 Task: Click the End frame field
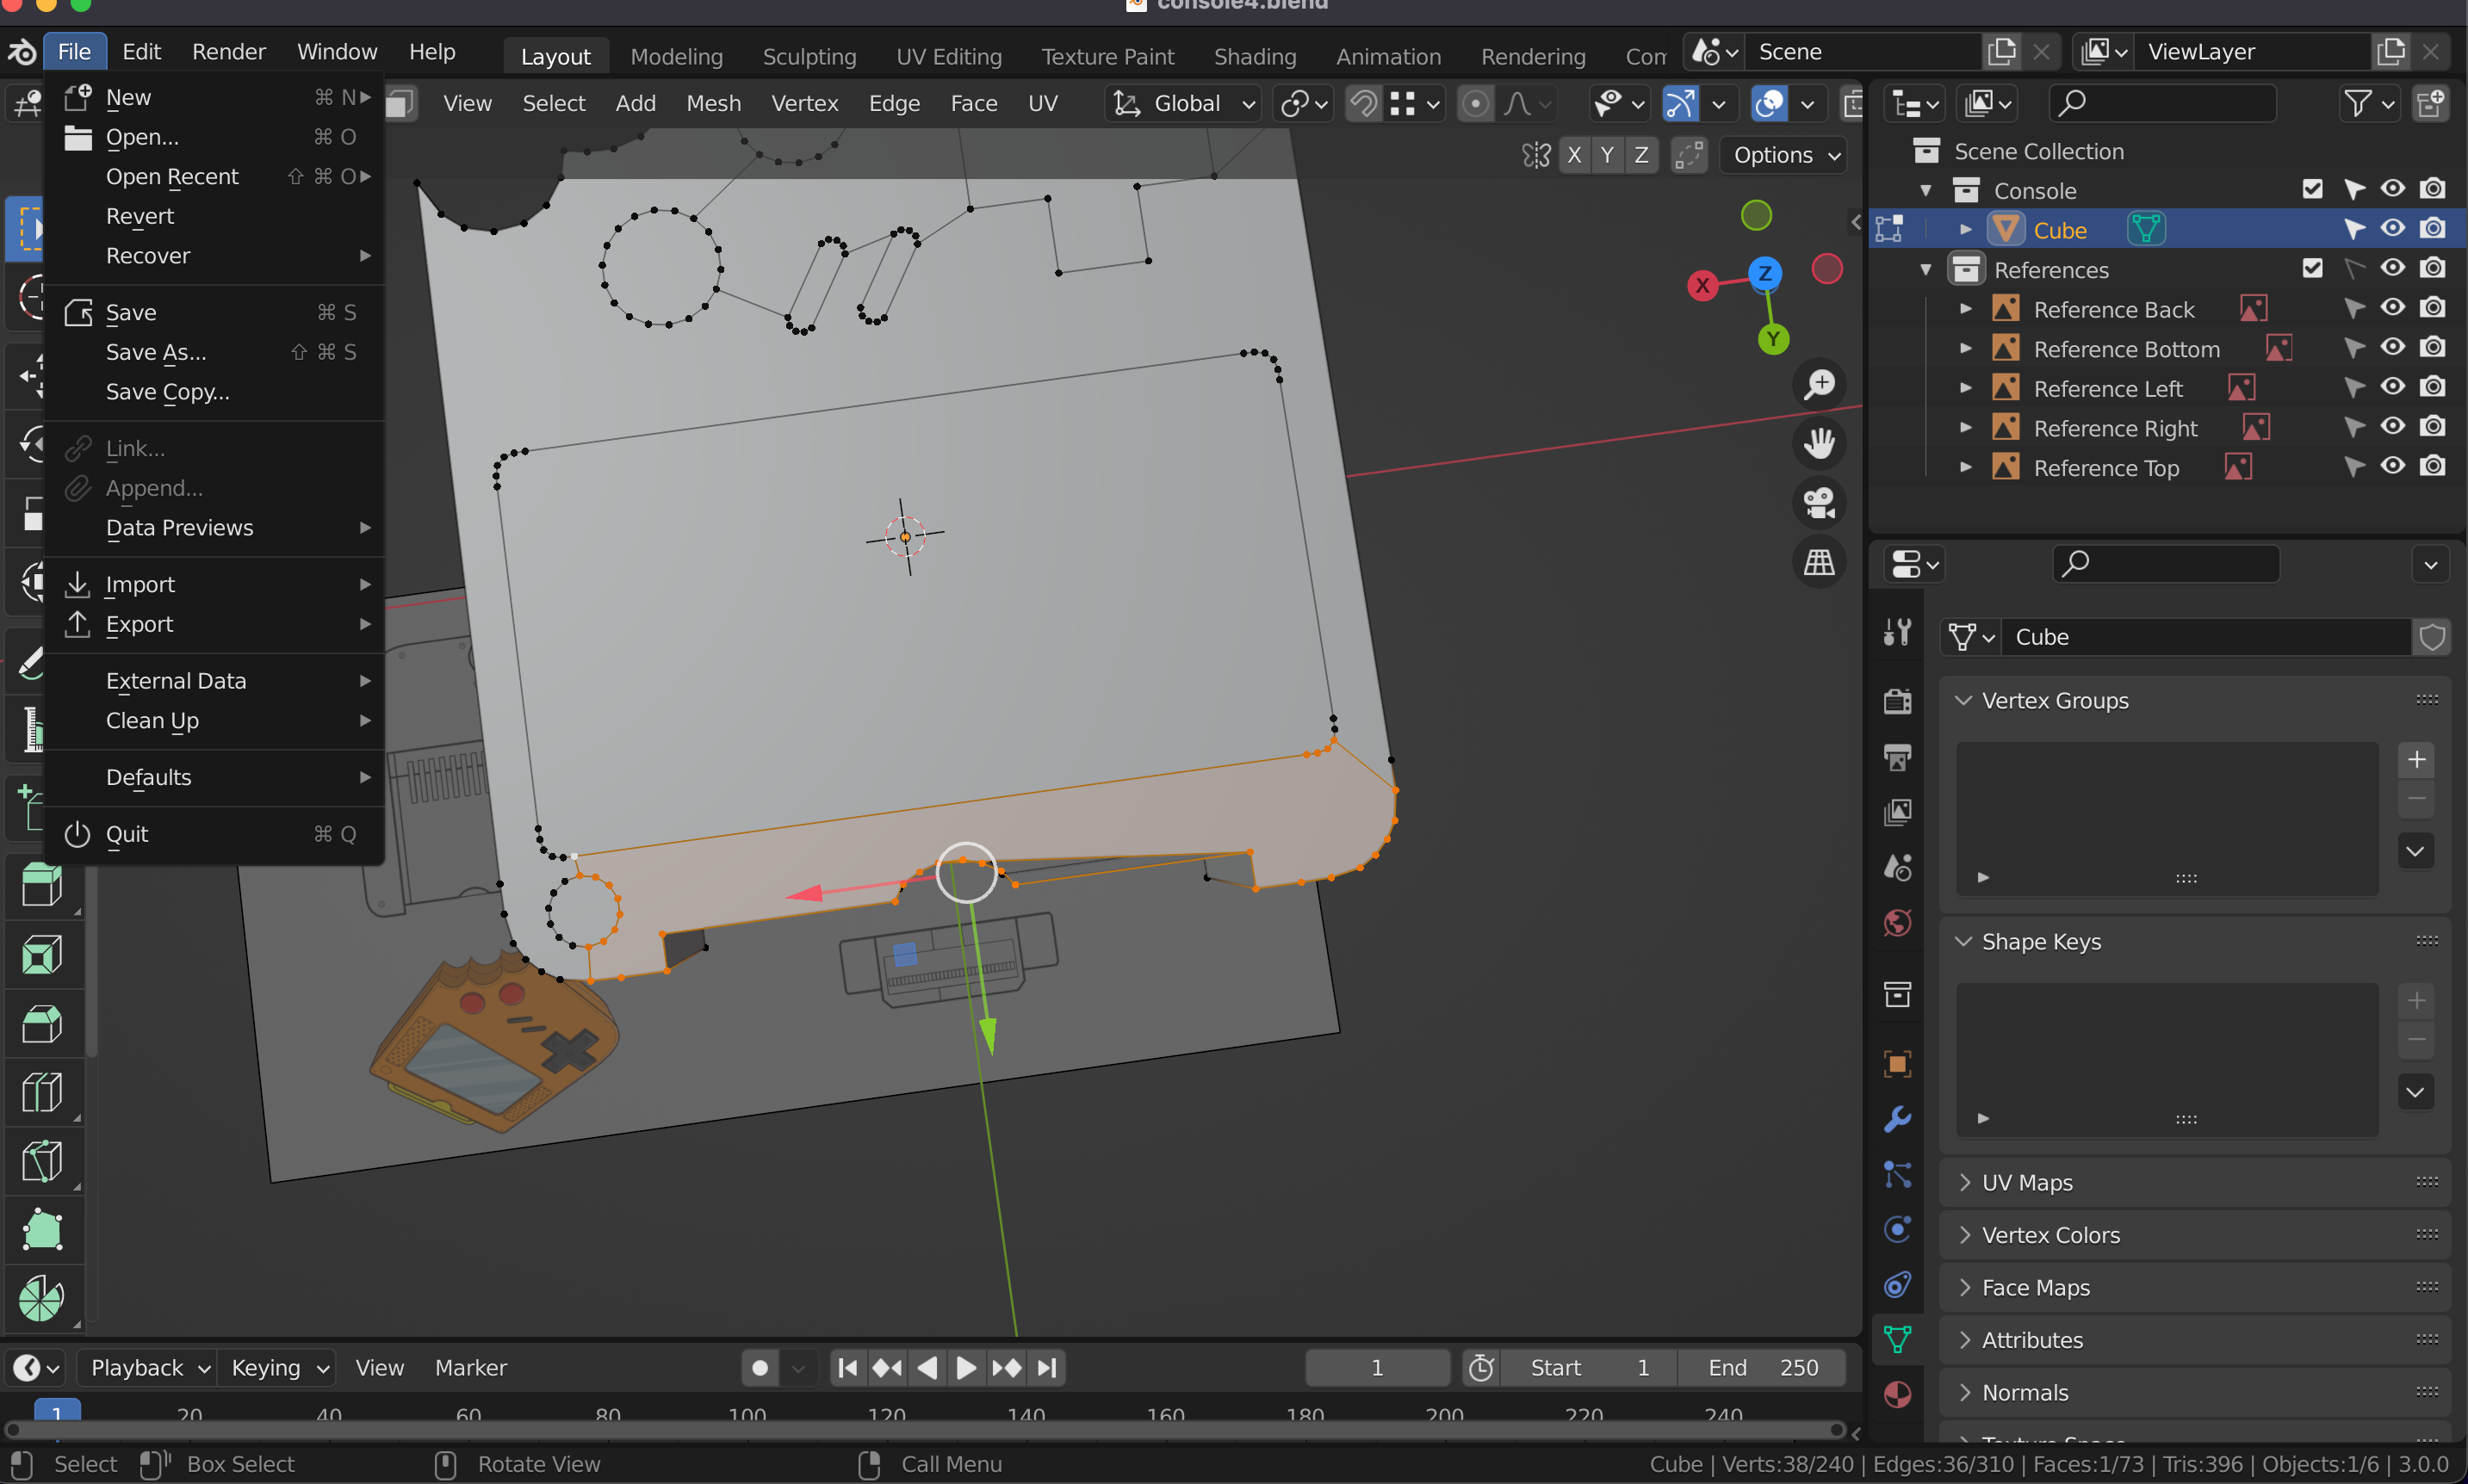[x=1762, y=1367]
